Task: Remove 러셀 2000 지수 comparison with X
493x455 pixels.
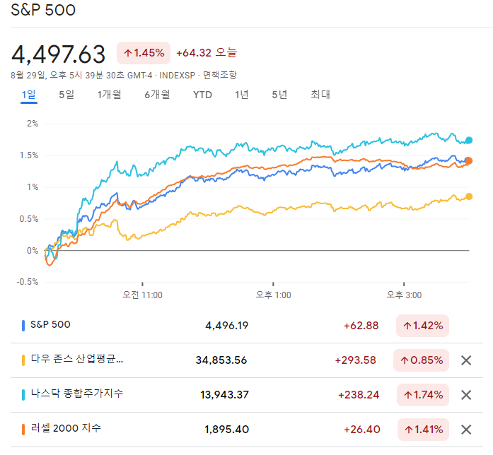Action: pyautogui.click(x=466, y=430)
